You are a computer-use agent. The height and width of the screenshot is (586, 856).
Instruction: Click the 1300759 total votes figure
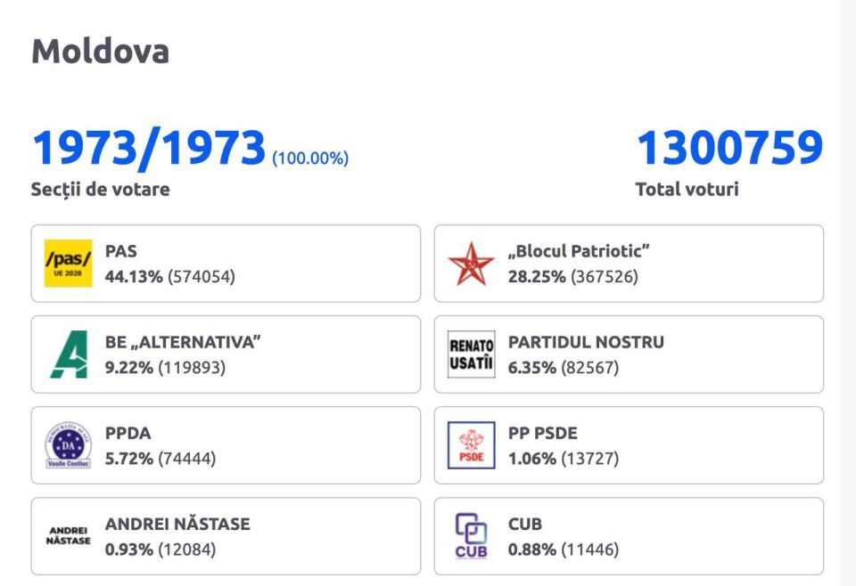pos(729,148)
